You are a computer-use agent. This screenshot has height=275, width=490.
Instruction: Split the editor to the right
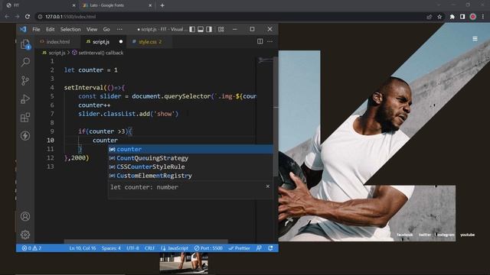click(260, 41)
